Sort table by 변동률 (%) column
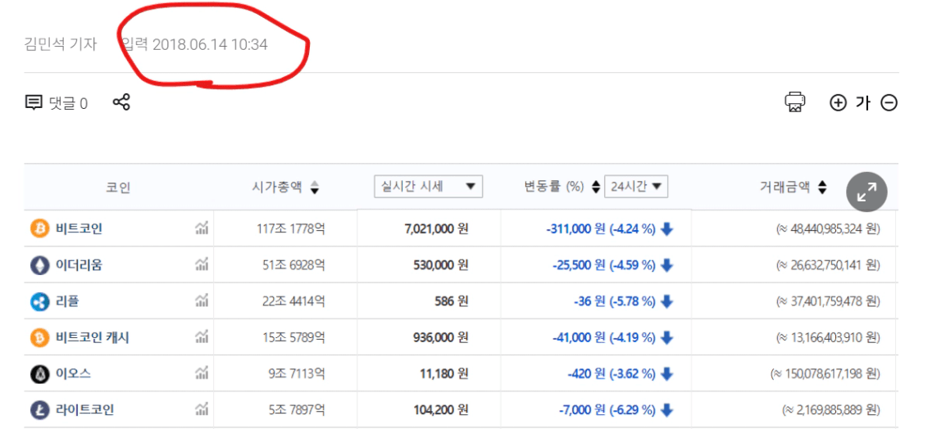 coord(595,187)
